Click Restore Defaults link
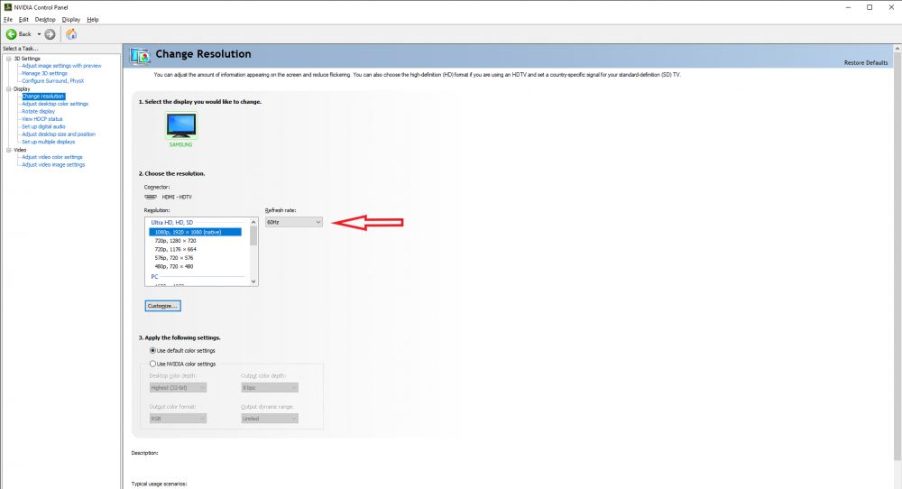This screenshot has width=902, height=489. click(866, 63)
